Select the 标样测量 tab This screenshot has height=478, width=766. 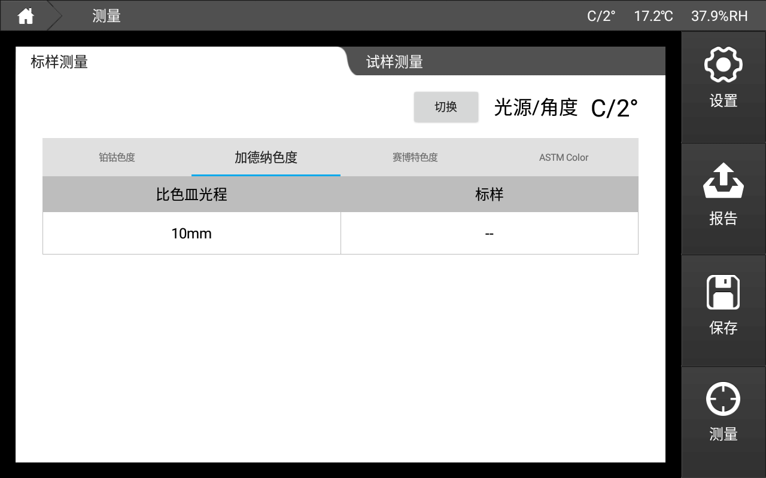click(x=59, y=62)
